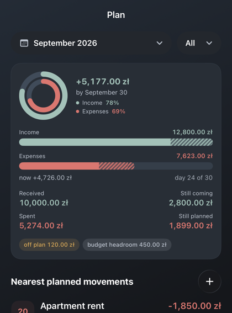Viewport: 232px width, 313px height.
Task: Click the now +4,726.00 zł text
Action: 45,178
